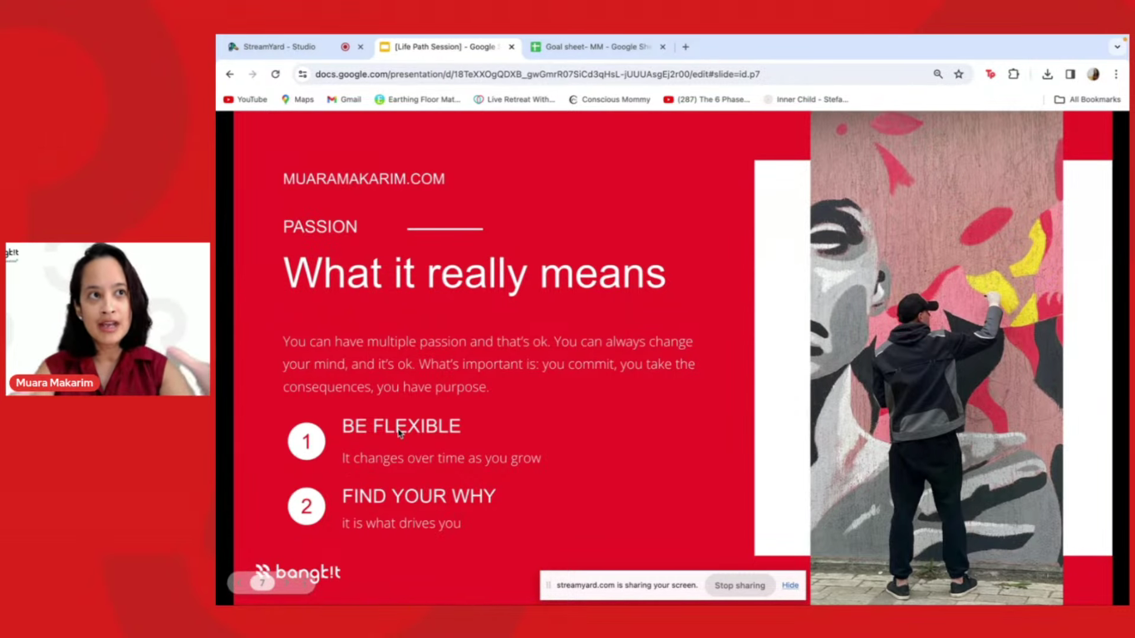Image resolution: width=1135 pixels, height=638 pixels.
Task: Open the Conscious Mommy bookmark
Action: (x=609, y=100)
